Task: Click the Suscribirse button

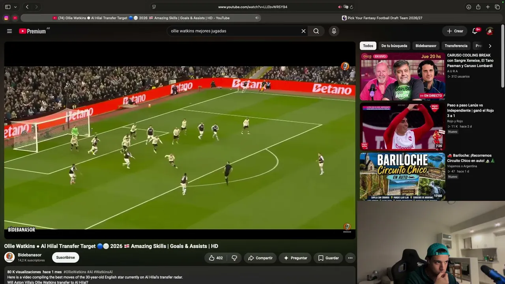Action: tap(65, 258)
